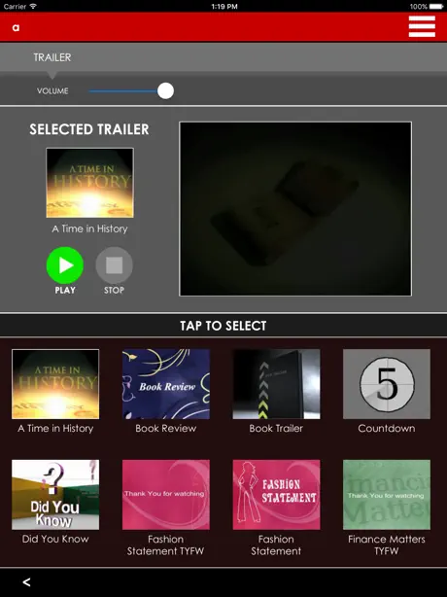Viewport: 447px width, 597px height.
Task: Tap the selected A Time in History cover
Action: click(x=89, y=183)
